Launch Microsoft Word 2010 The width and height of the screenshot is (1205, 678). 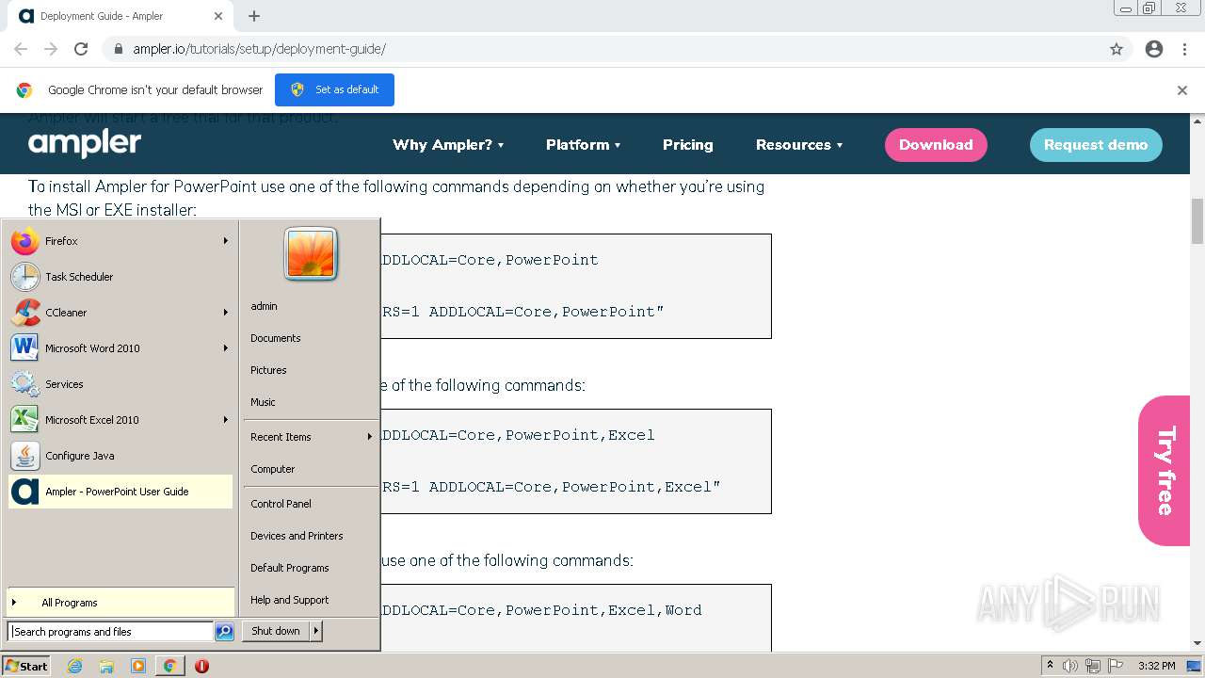120,348
